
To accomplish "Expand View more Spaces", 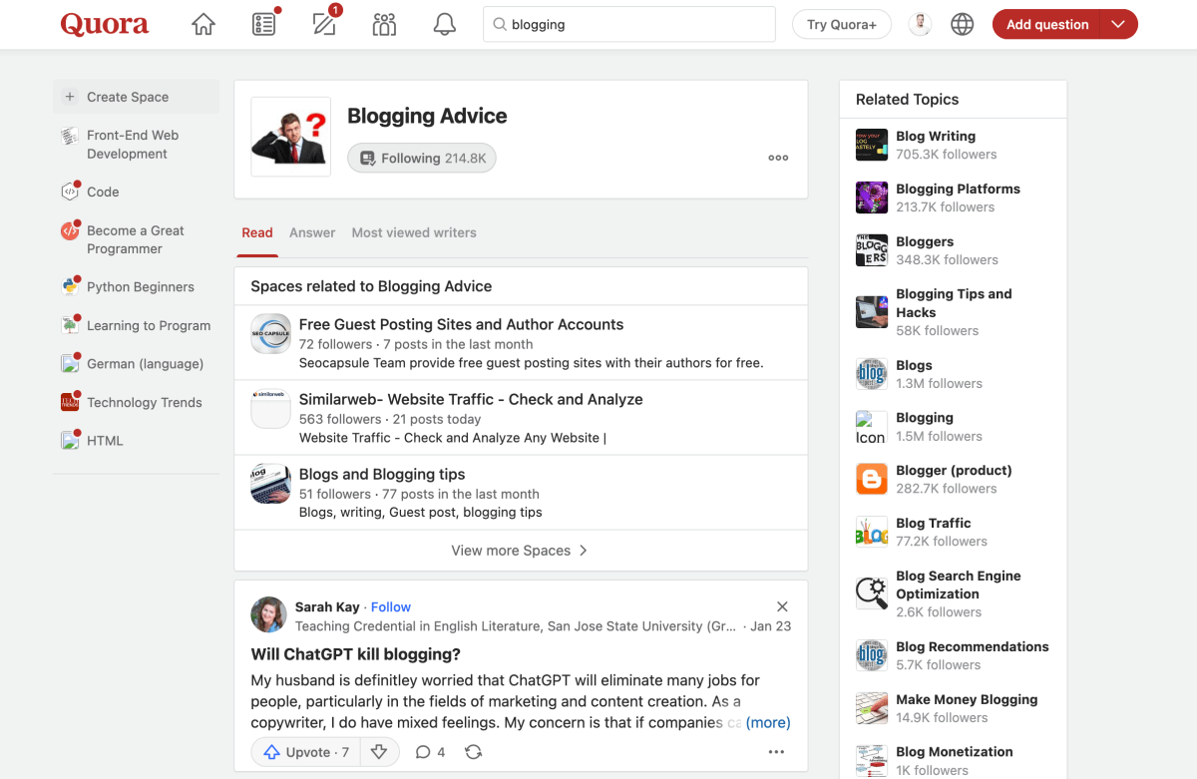I will click(x=520, y=551).
